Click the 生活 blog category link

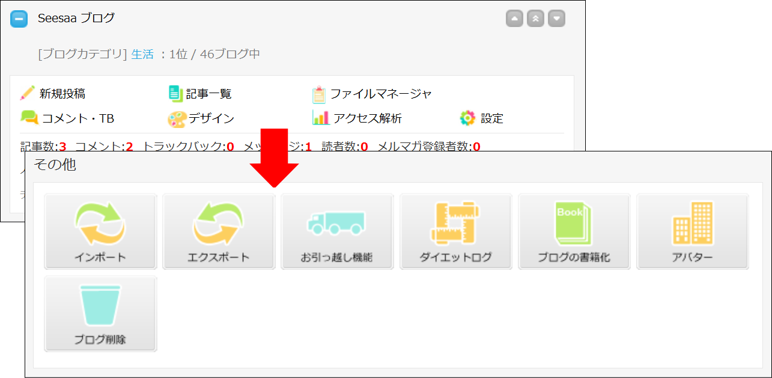(142, 54)
